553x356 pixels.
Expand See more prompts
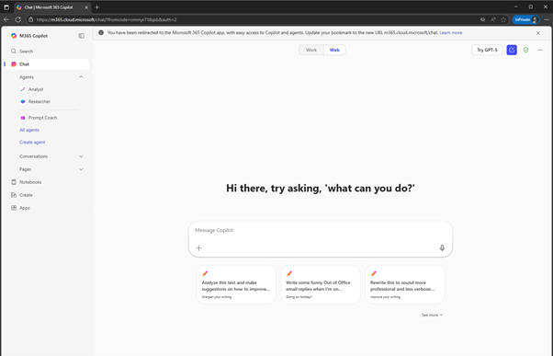coord(432,315)
